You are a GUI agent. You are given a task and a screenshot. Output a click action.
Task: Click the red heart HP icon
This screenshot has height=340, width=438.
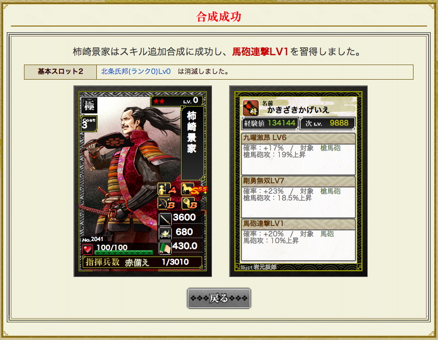(87, 249)
